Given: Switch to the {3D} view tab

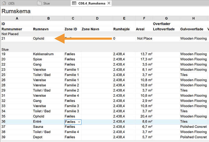Looking at the screenshot, I should tap(11, 3).
